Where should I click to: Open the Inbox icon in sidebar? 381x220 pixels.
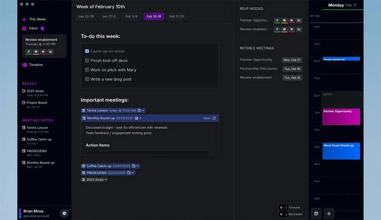click(24, 28)
